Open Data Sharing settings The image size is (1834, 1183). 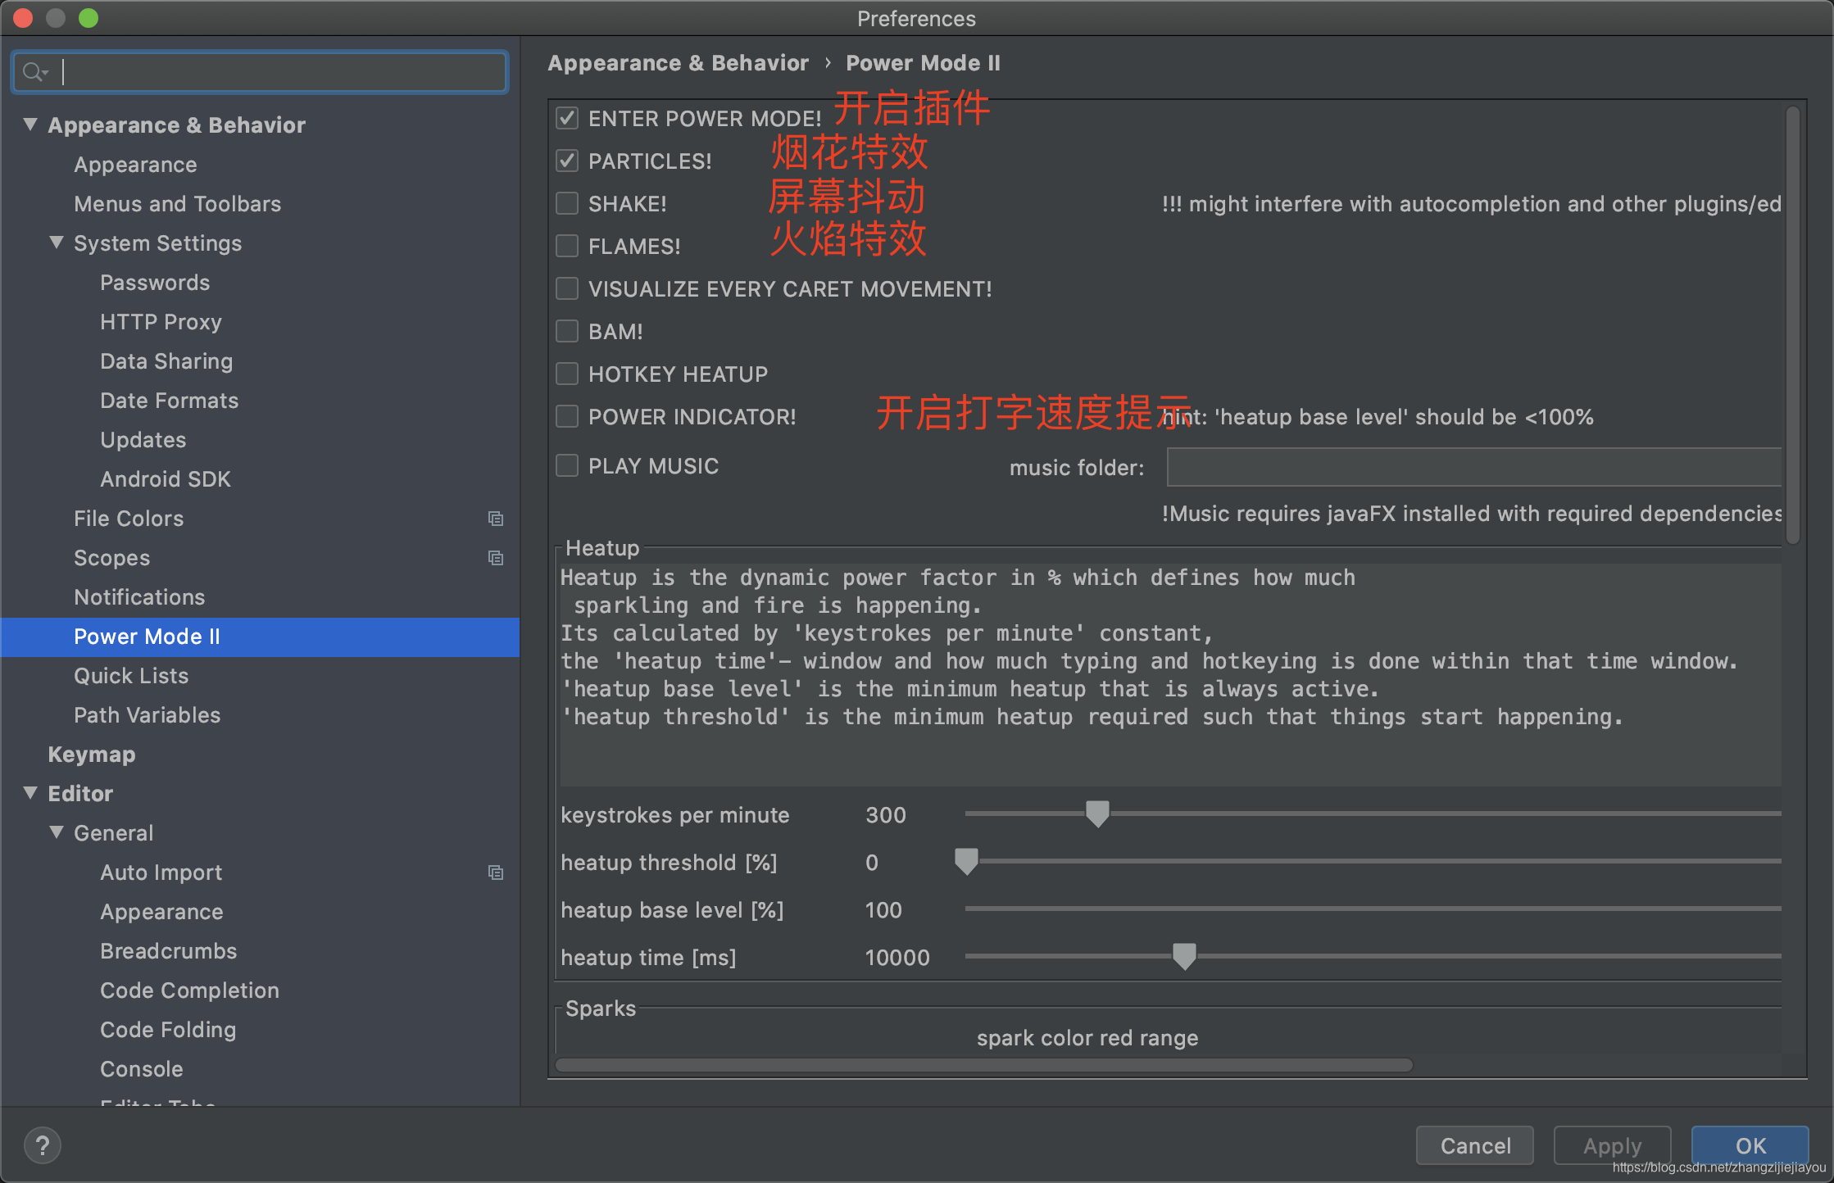click(166, 361)
